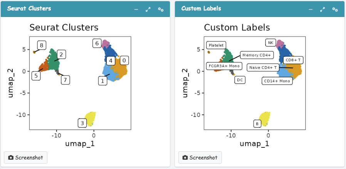Collapse the Custom Labels panel
346x169 pixels.
311,9
